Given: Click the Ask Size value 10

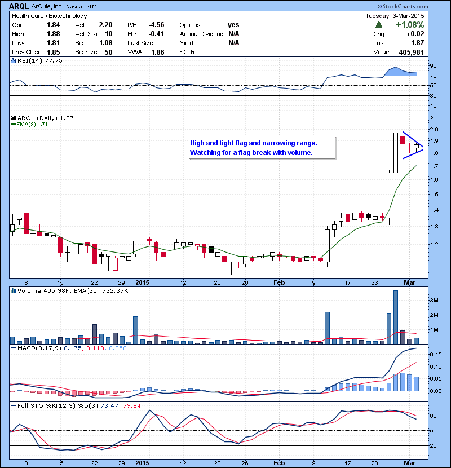Looking at the screenshot, I should click(109, 34).
